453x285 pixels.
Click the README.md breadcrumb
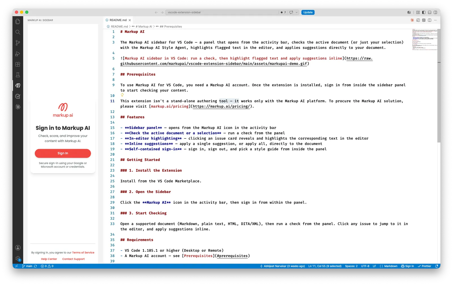click(117, 27)
